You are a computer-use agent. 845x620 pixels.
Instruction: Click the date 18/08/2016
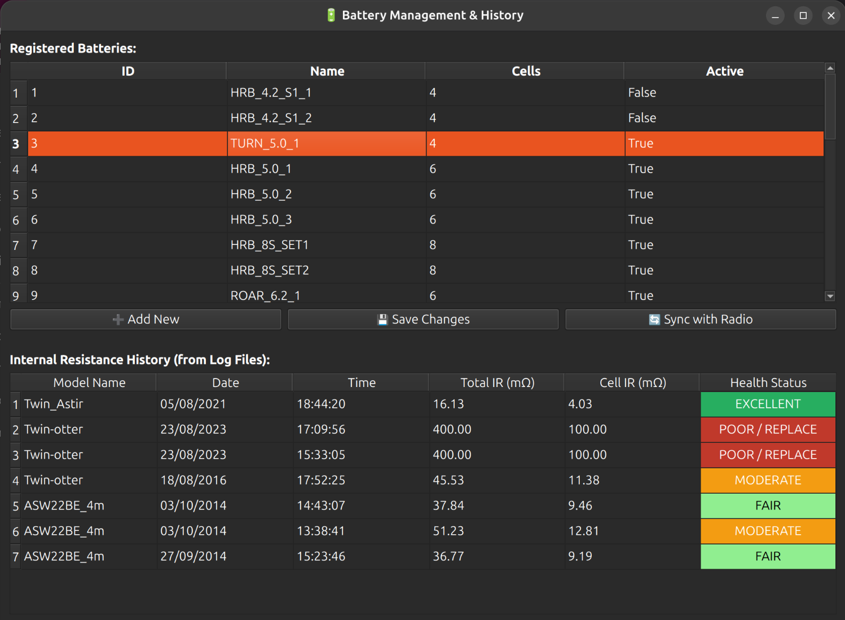tap(225, 480)
